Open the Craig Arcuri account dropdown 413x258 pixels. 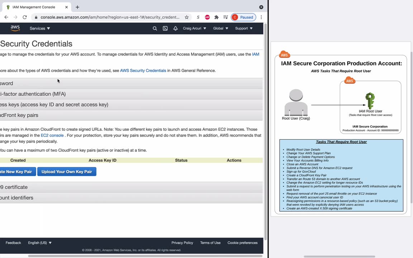click(x=194, y=28)
